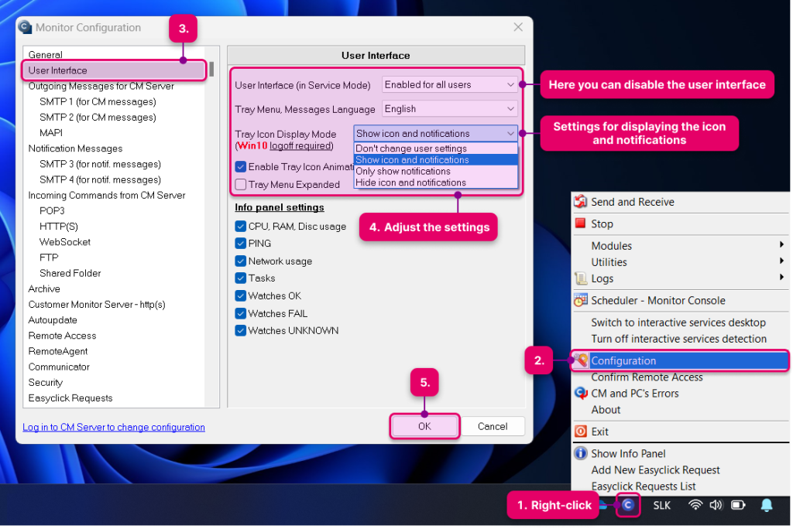Click the Cancel button

tap(493, 428)
